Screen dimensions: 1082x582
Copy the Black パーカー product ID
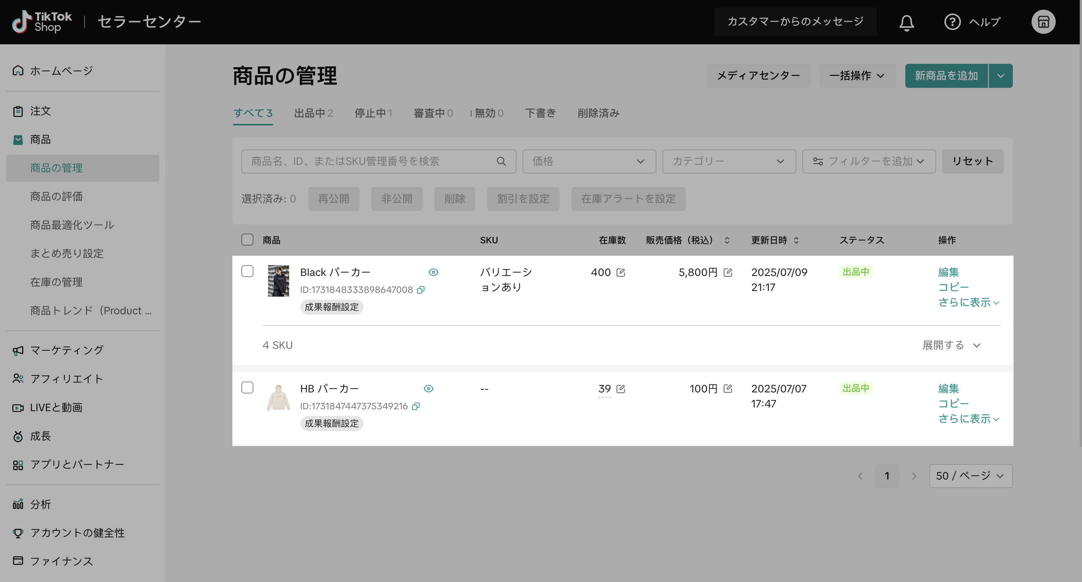coord(420,290)
